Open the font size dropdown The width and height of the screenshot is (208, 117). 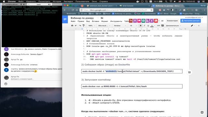(x=133, y=26)
